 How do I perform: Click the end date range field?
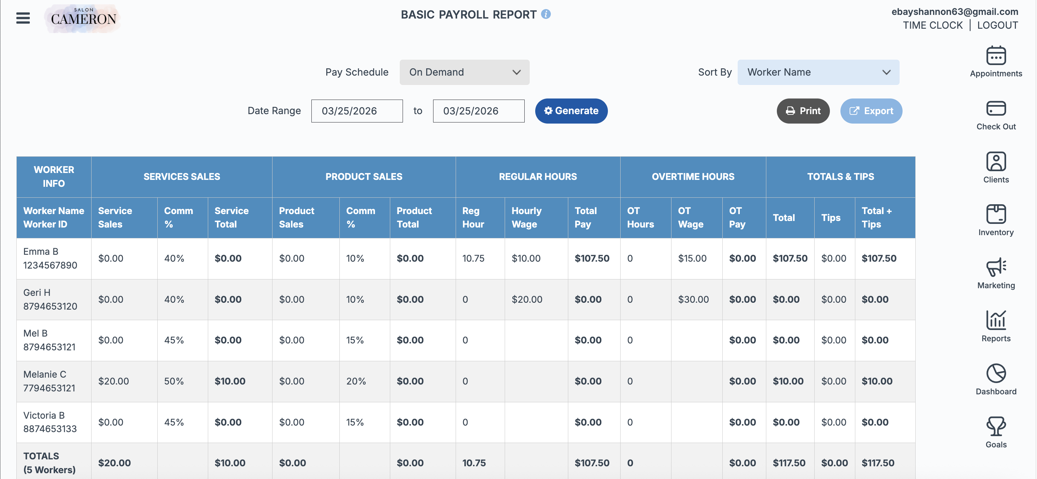478,111
